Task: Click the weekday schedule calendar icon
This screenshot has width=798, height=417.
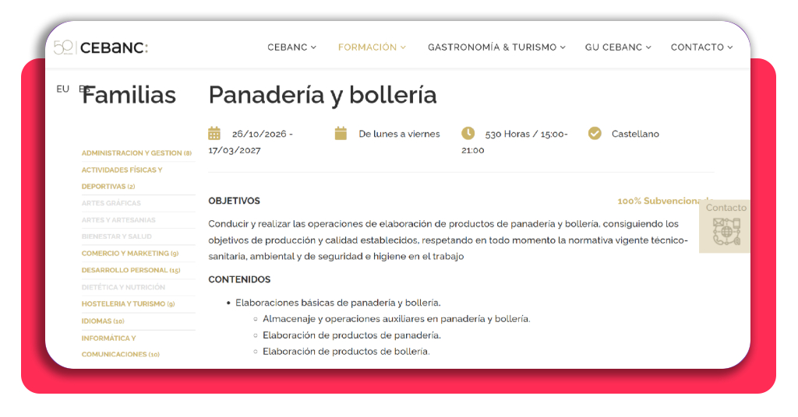Action: pyautogui.click(x=341, y=134)
